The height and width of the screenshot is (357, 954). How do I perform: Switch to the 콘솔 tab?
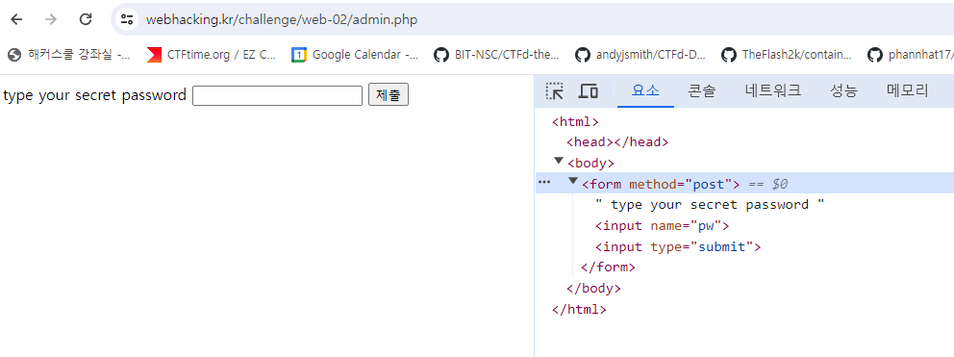pos(702,91)
